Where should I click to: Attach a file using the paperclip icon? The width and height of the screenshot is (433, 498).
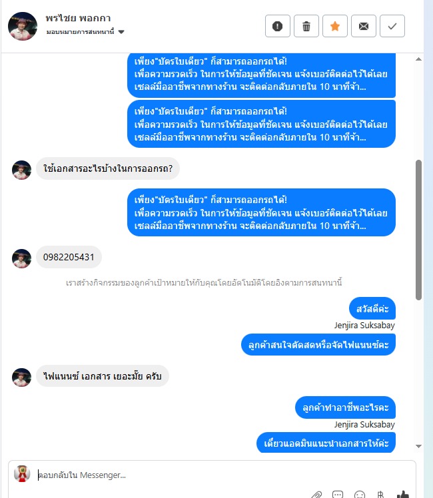pyautogui.click(x=316, y=495)
